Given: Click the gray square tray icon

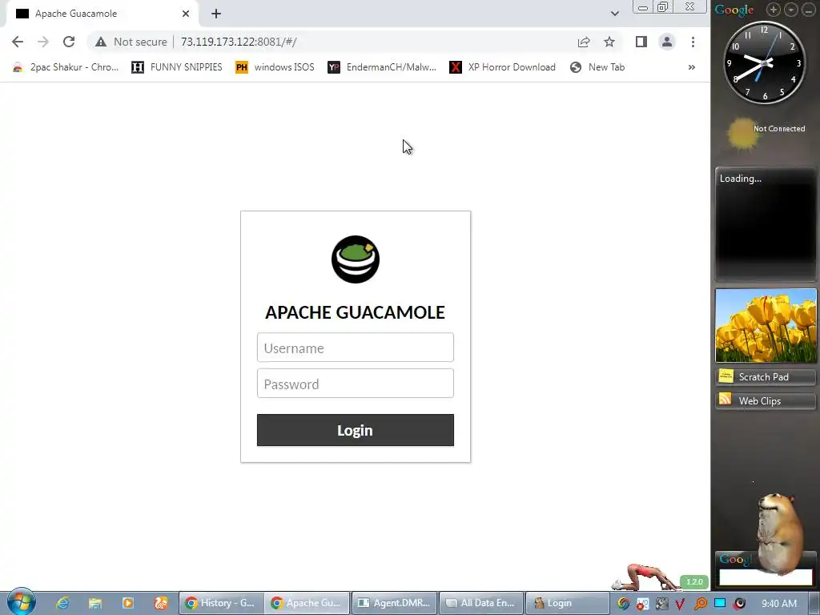Looking at the screenshot, I should pos(661,604).
